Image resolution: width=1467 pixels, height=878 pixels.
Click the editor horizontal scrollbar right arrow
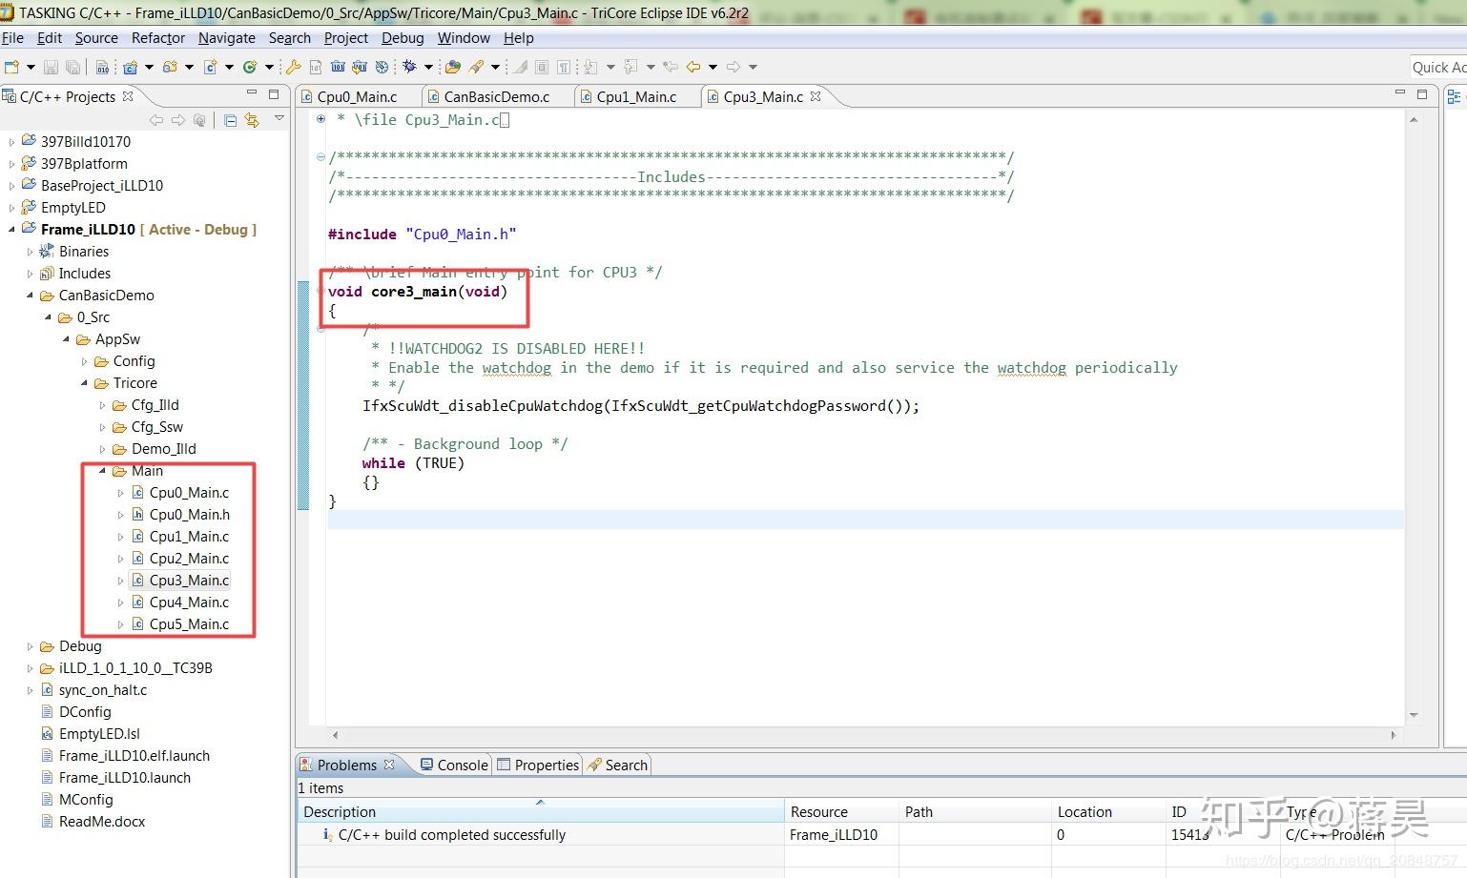pyautogui.click(x=1394, y=735)
